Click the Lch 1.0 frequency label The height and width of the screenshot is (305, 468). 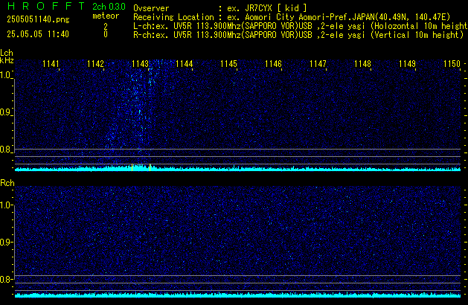(x=6, y=75)
